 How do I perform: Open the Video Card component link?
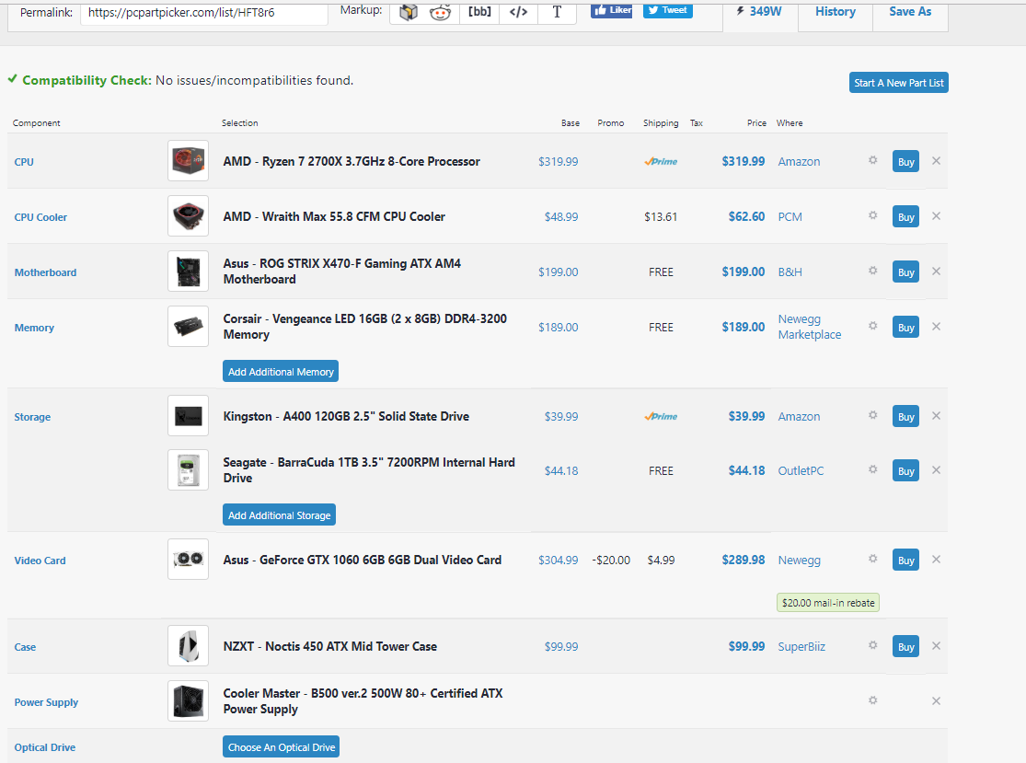pyautogui.click(x=40, y=561)
